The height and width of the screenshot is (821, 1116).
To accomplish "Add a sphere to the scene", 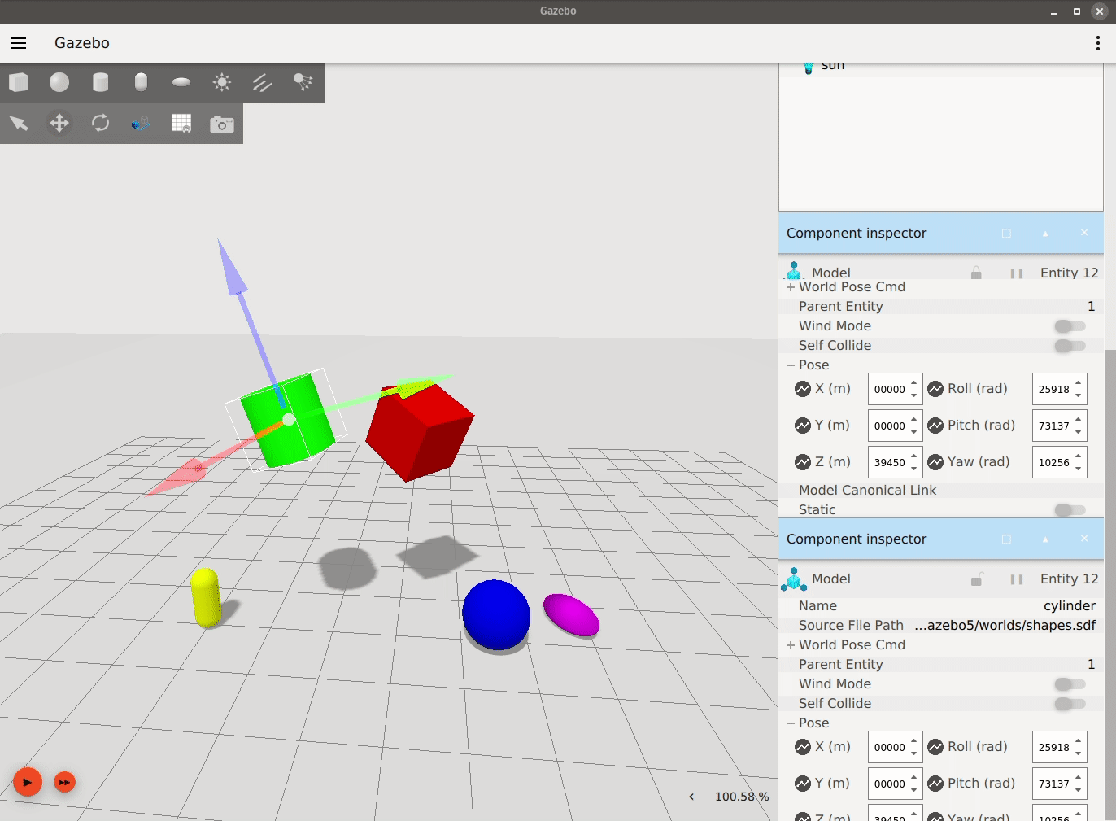I will click(59, 82).
